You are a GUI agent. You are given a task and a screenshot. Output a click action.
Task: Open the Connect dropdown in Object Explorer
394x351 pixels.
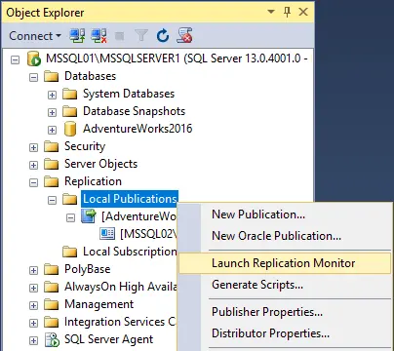coord(35,36)
